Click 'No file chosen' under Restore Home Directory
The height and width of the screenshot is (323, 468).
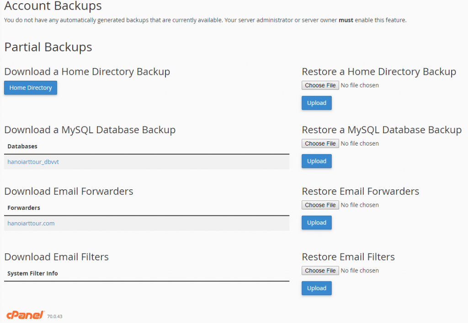360,85
